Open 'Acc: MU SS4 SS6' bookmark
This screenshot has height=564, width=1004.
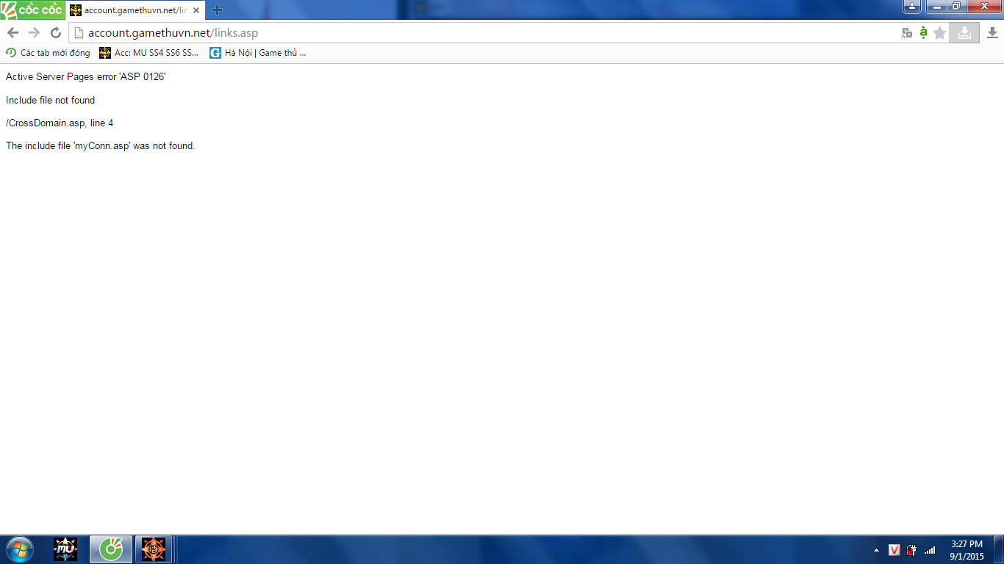(149, 53)
